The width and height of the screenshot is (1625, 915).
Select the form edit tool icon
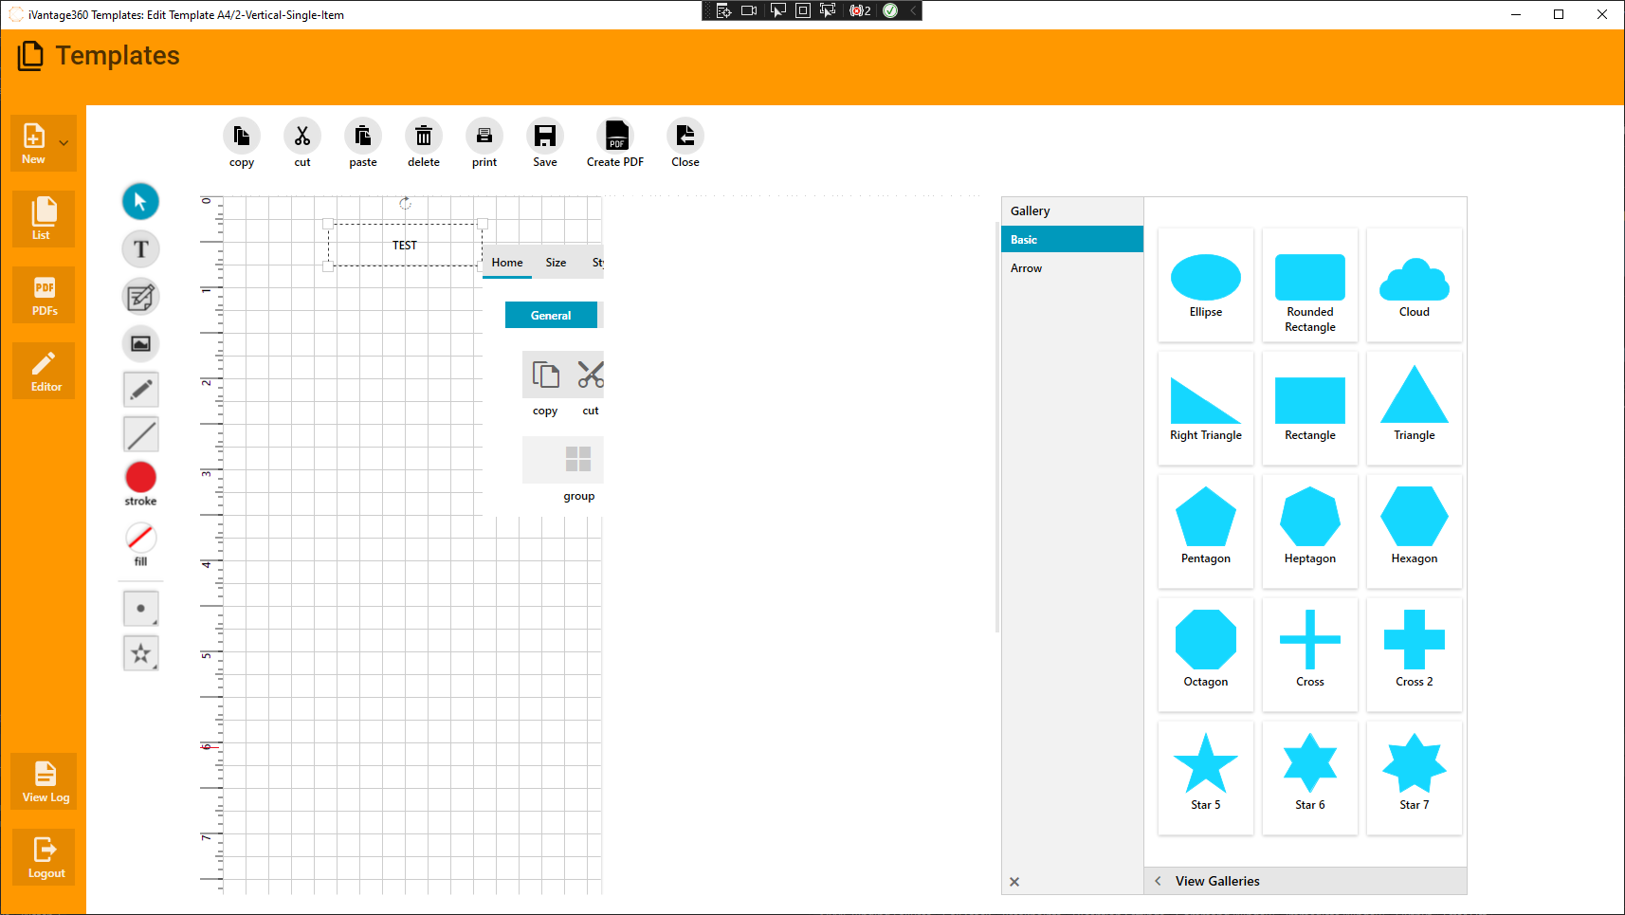click(140, 297)
